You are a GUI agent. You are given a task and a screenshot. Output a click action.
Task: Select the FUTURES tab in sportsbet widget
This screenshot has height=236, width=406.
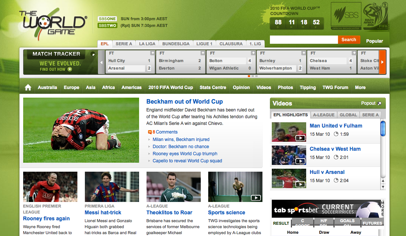click(x=372, y=223)
